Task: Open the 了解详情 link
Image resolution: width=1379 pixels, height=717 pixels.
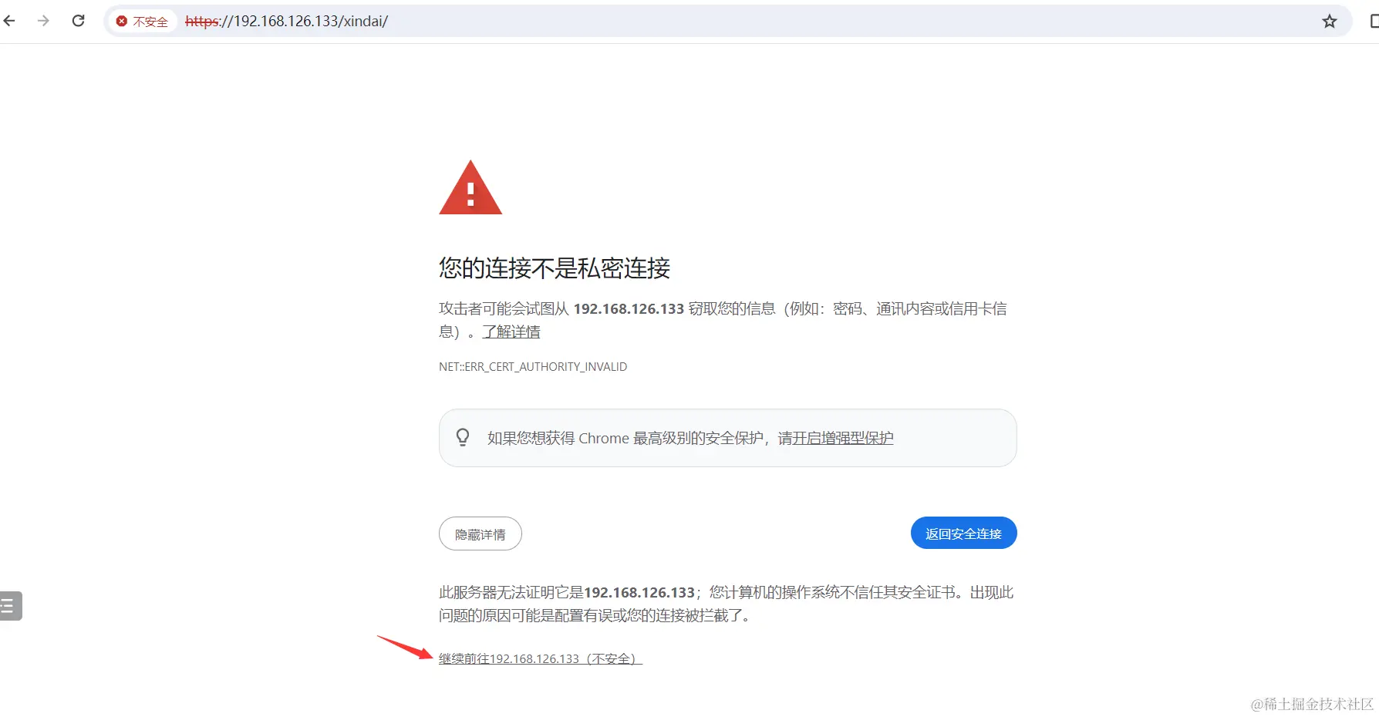Action: coord(511,332)
